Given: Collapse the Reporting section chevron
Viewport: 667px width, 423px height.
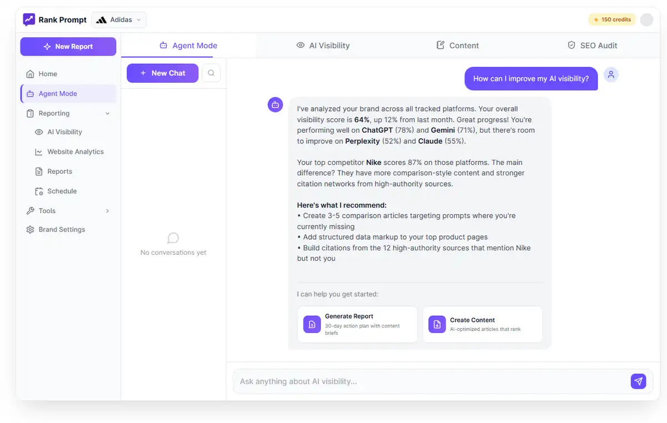Looking at the screenshot, I should tap(107, 113).
